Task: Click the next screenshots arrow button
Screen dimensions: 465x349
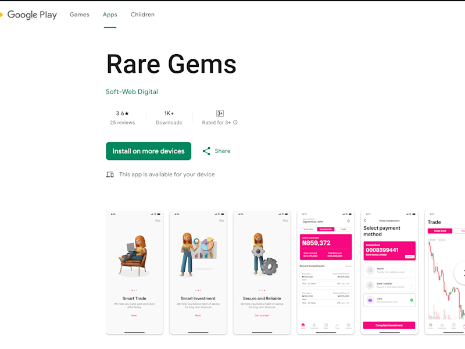Action: (x=460, y=273)
